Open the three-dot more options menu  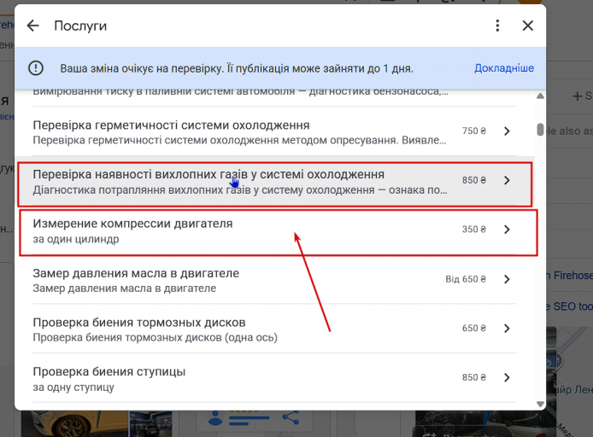[497, 26]
